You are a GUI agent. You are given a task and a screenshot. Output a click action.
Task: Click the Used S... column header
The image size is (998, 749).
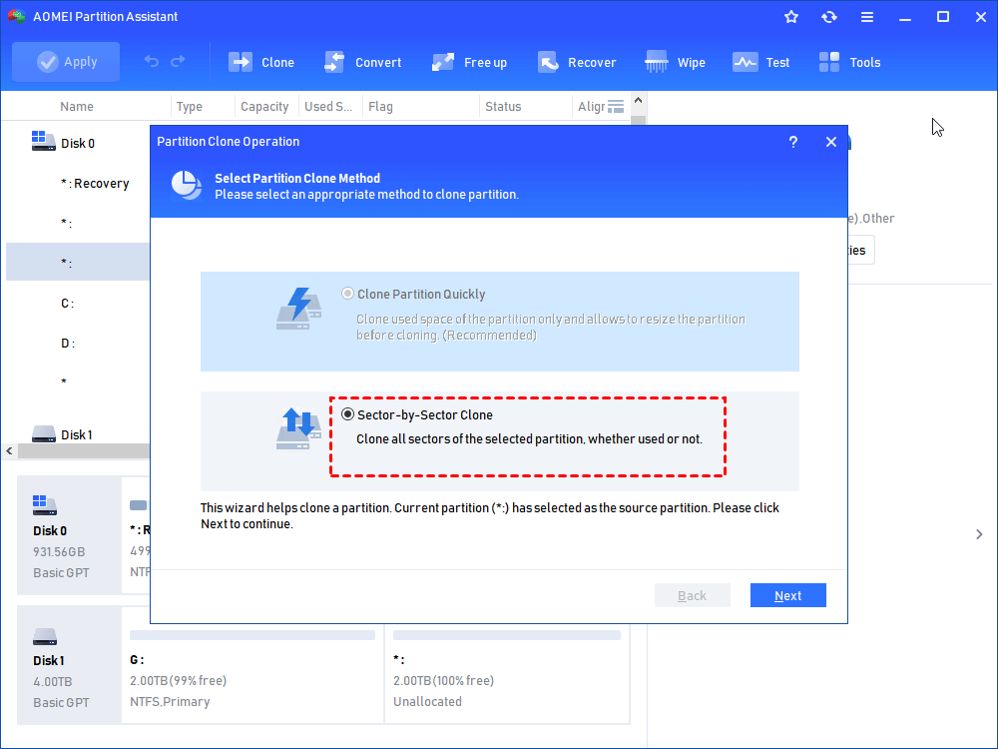tap(328, 107)
